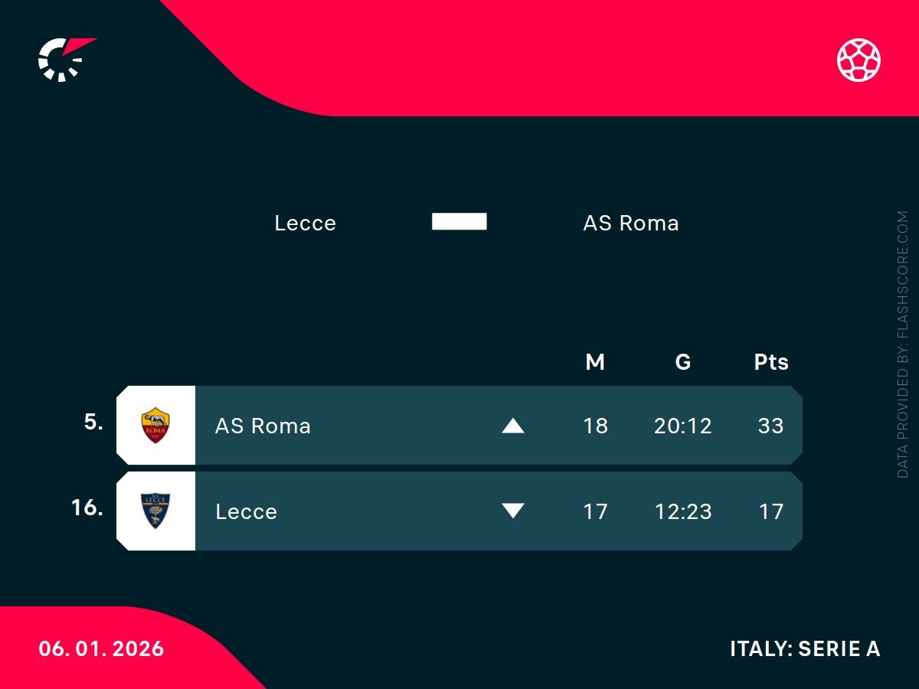Click the AS Roma club crest
Viewport: 919px width, 689px height.
[x=155, y=426]
